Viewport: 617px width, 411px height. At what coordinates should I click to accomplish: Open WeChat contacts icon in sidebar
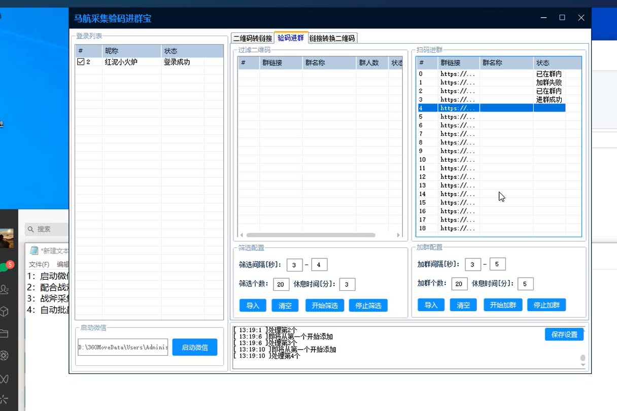[5, 289]
